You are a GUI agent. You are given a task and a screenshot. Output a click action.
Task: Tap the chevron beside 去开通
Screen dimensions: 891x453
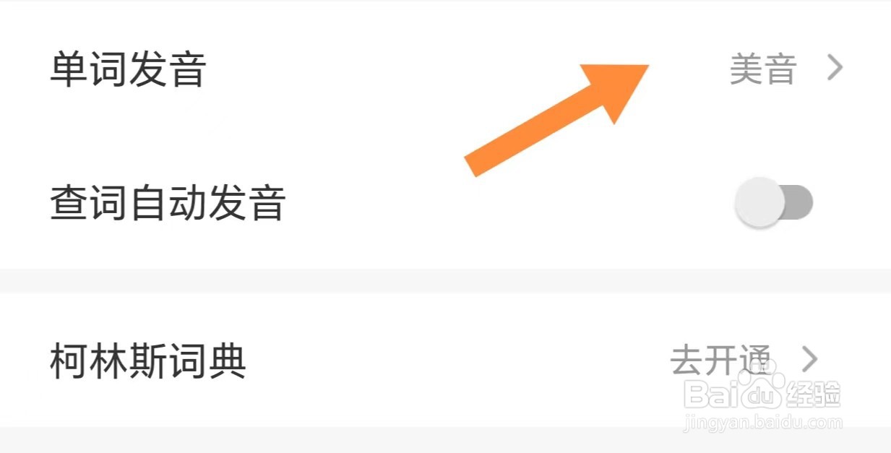point(809,359)
